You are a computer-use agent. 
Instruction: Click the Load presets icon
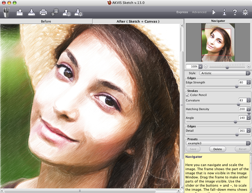click(x=66, y=12)
